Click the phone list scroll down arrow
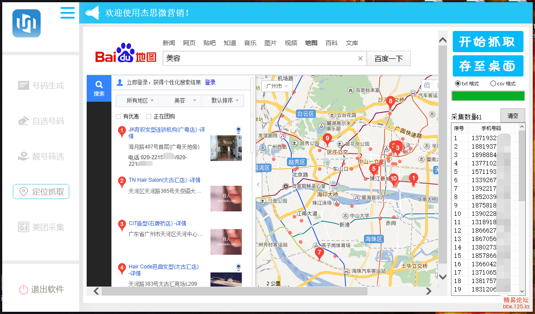Screen dimensions: 535x314 click(x=522, y=291)
